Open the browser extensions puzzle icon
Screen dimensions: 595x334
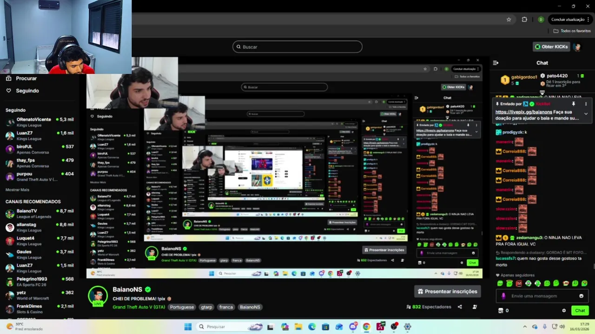[524, 19]
